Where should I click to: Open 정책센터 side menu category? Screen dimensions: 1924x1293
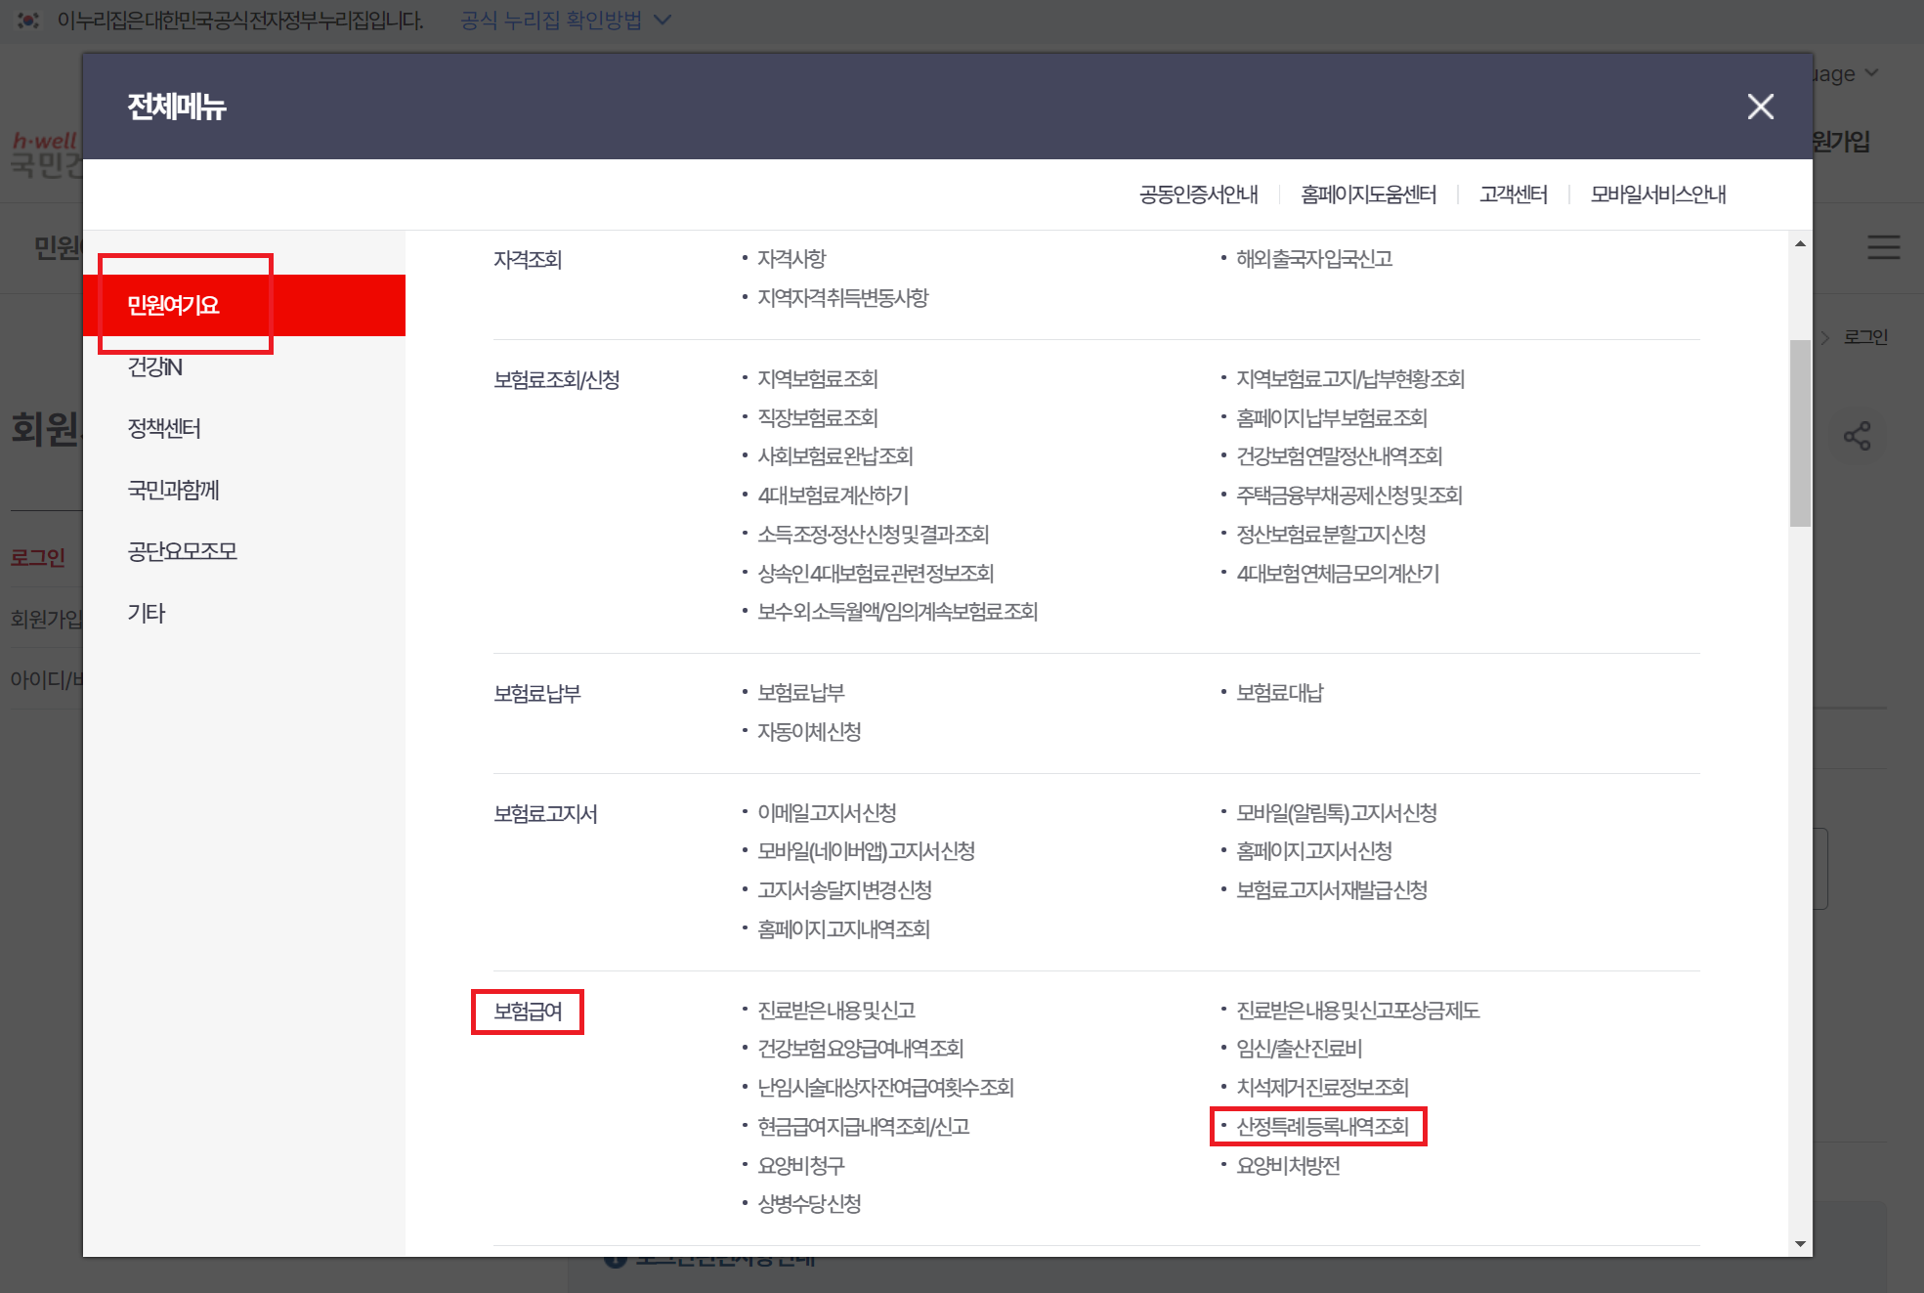[x=164, y=429]
